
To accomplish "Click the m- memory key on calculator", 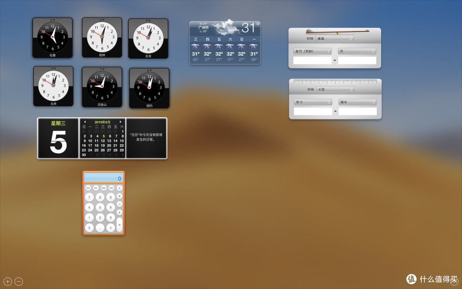I will click(96, 188).
